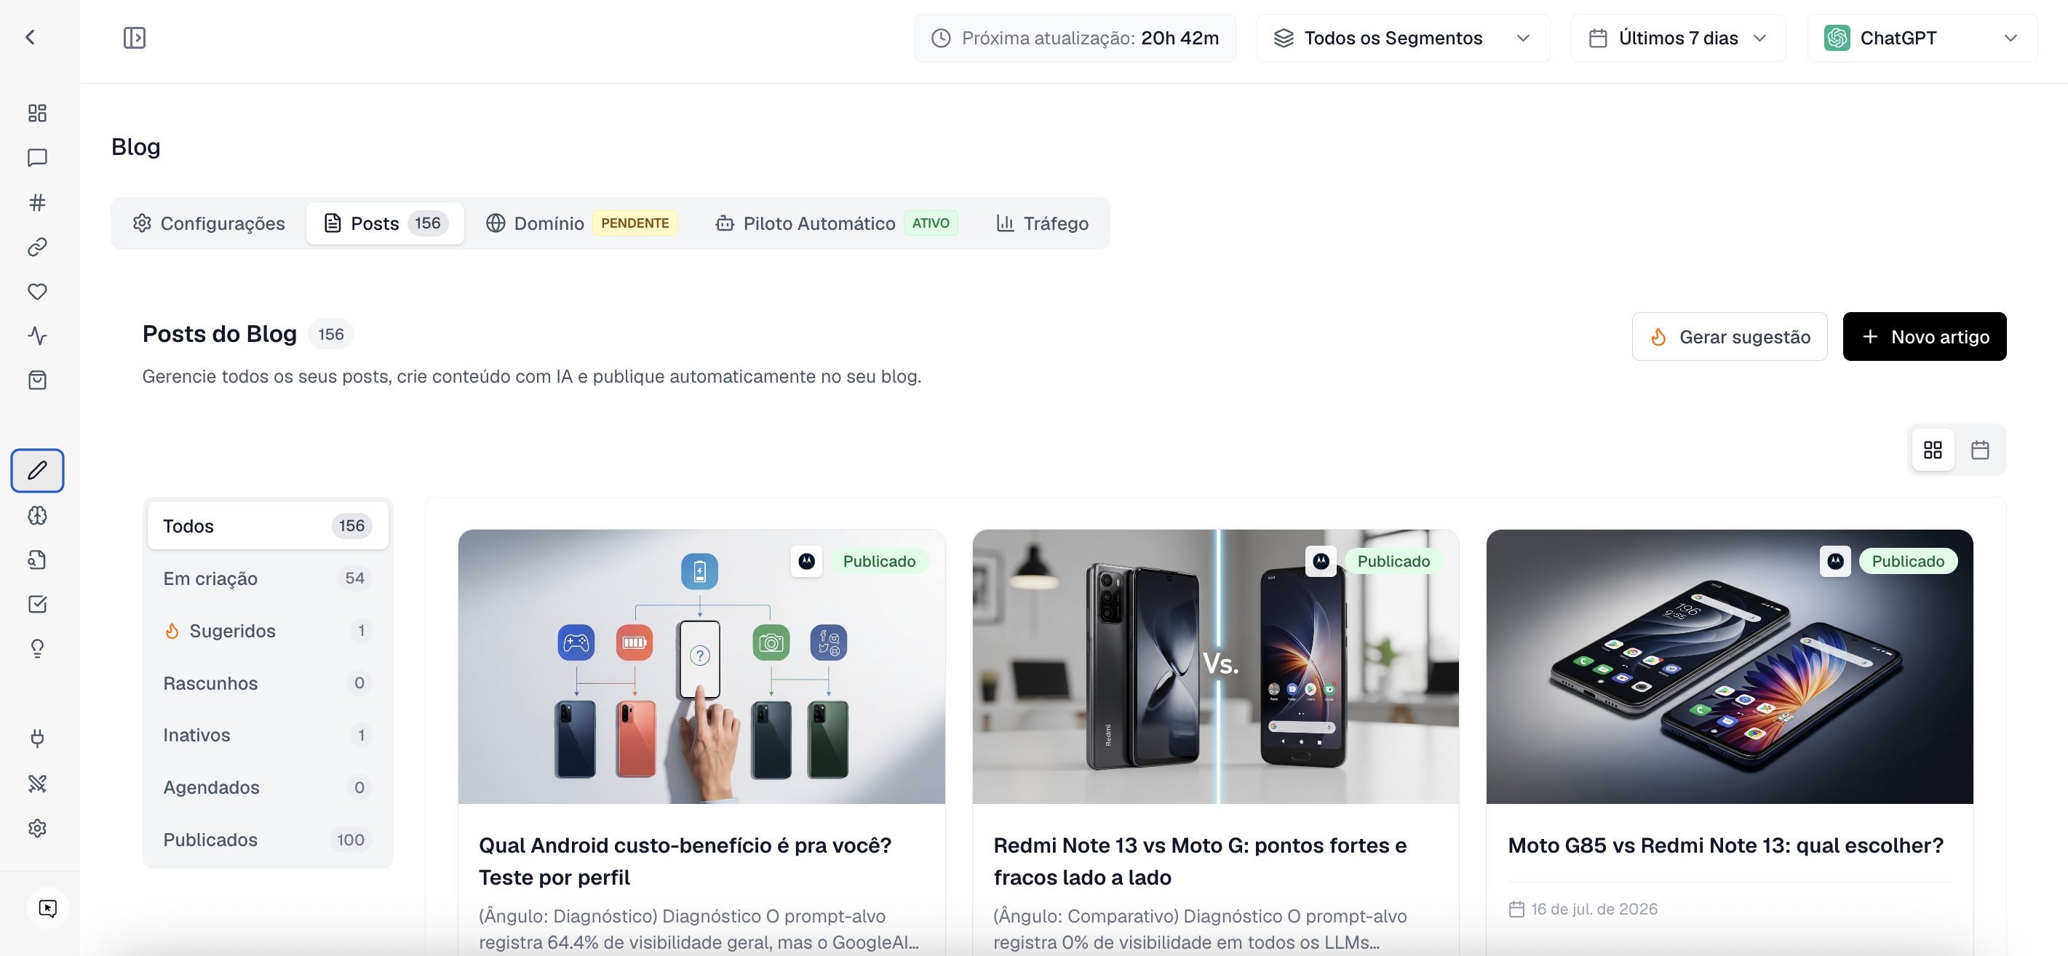This screenshot has height=956, width=2068.
Task: Open post title Qual Android custo-benefício é pra você
Action: pyautogui.click(x=685, y=861)
